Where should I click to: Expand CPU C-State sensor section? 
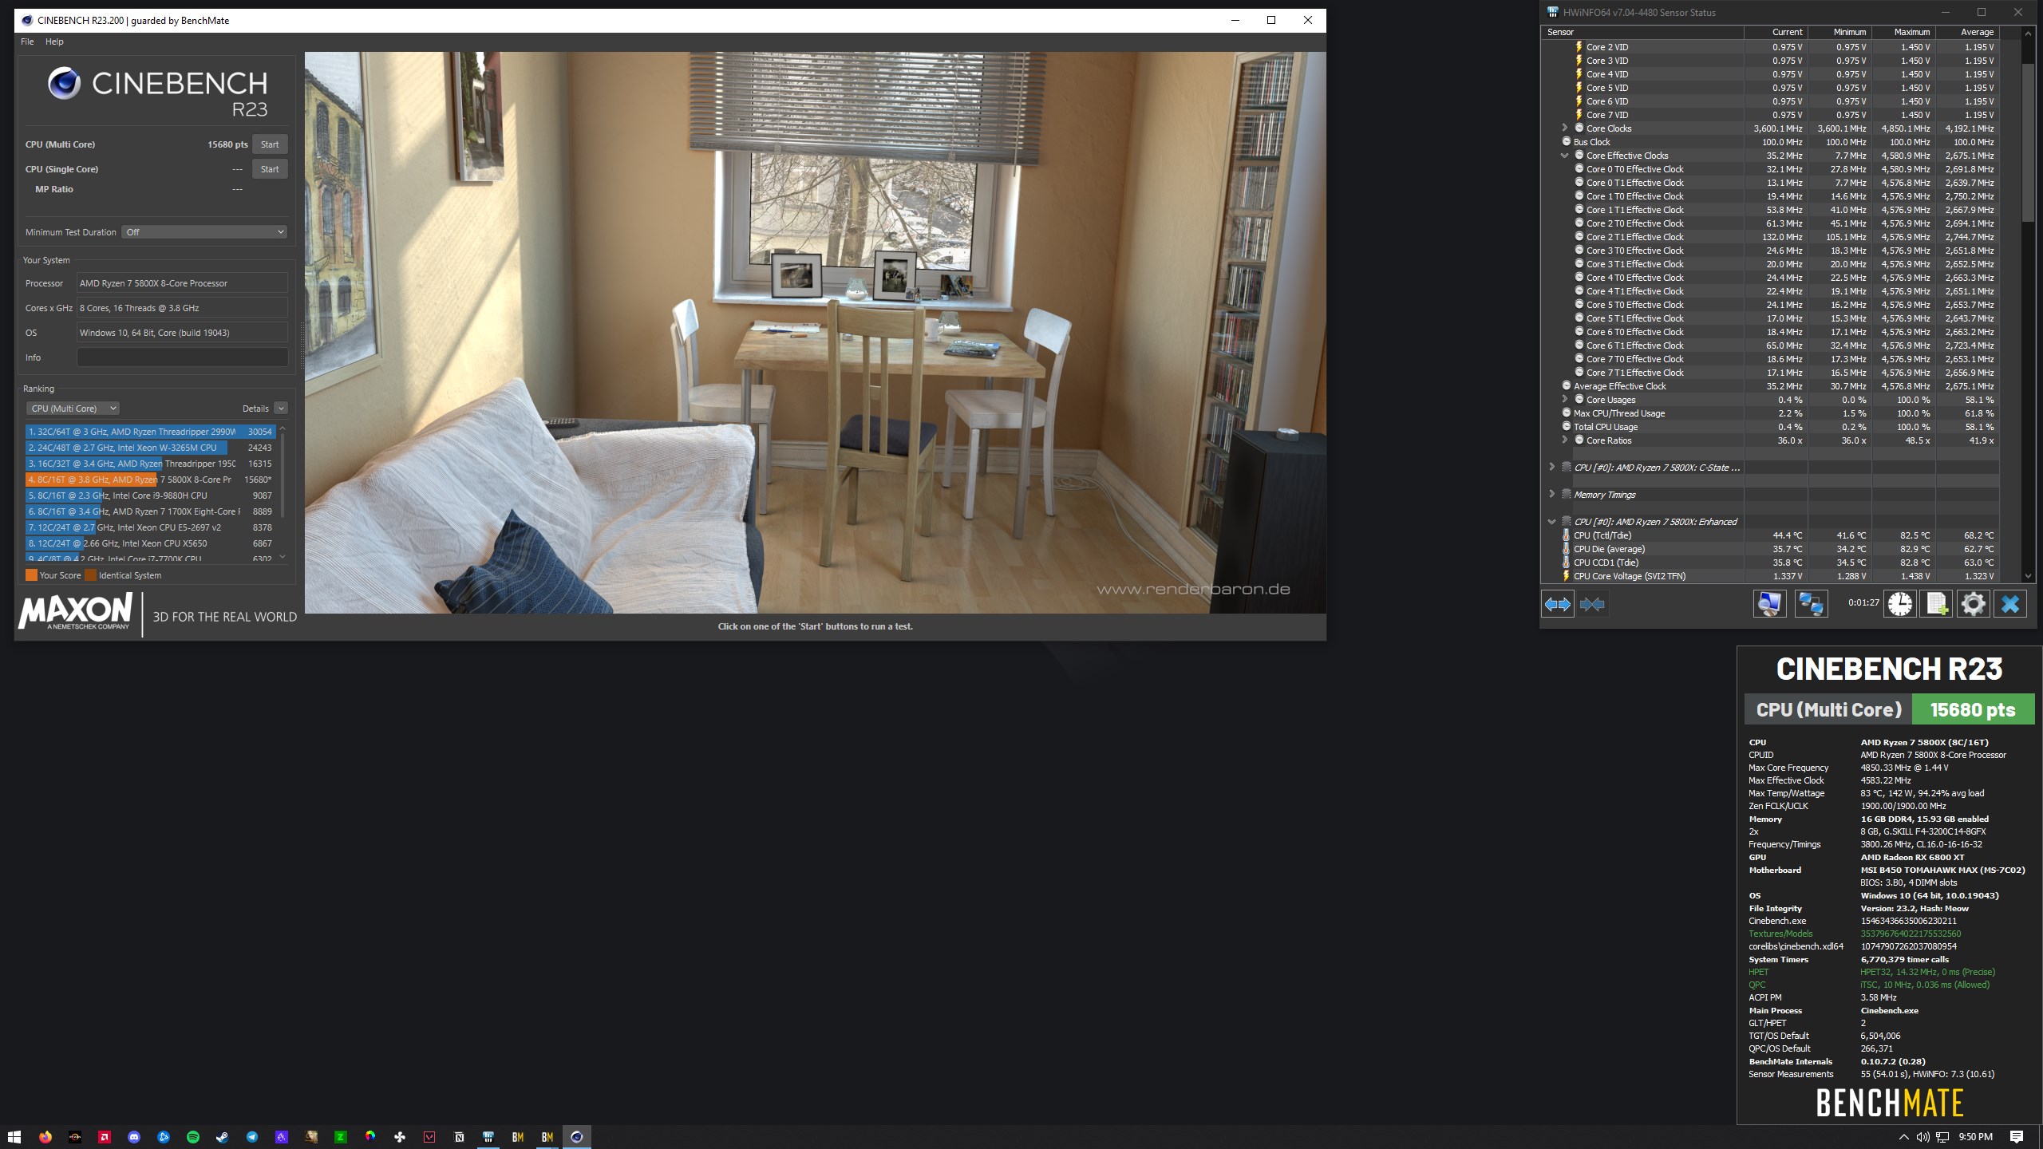[x=1552, y=467]
